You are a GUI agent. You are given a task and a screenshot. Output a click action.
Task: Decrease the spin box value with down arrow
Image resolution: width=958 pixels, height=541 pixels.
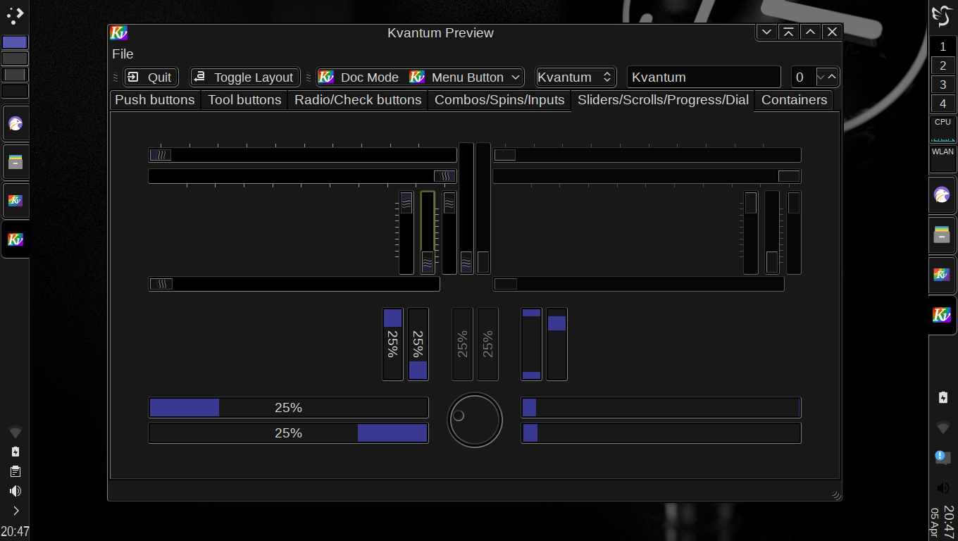coord(821,77)
